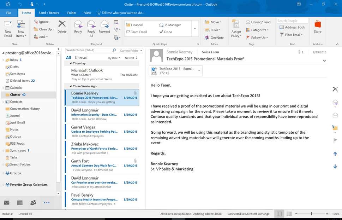Zoom out with the minus button
The height and width of the screenshot is (220, 342).
[x=296, y=214]
